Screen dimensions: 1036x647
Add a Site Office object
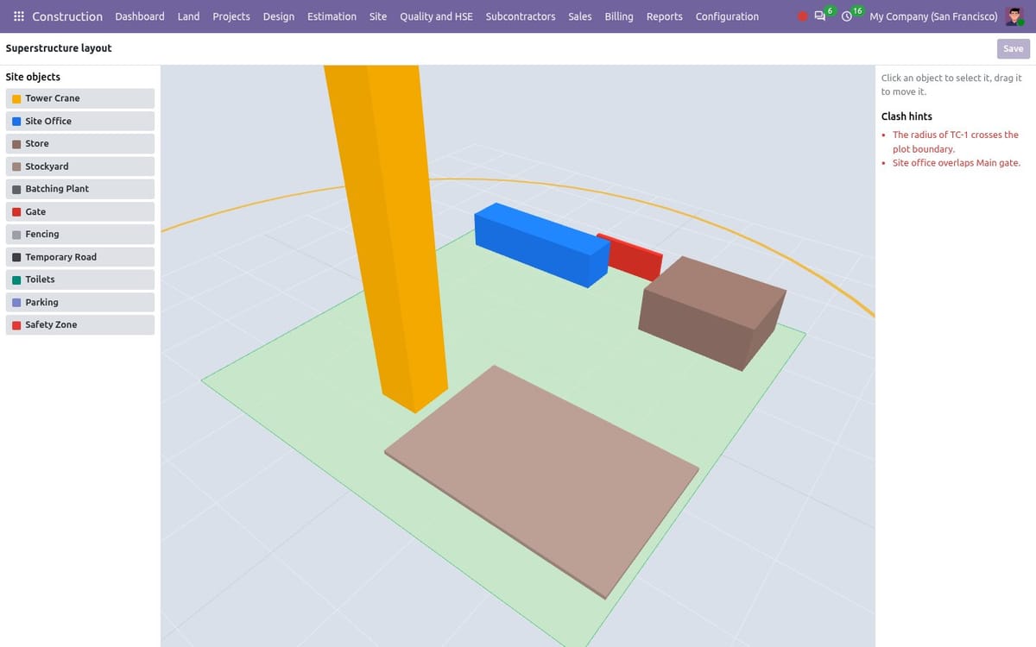tap(80, 121)
